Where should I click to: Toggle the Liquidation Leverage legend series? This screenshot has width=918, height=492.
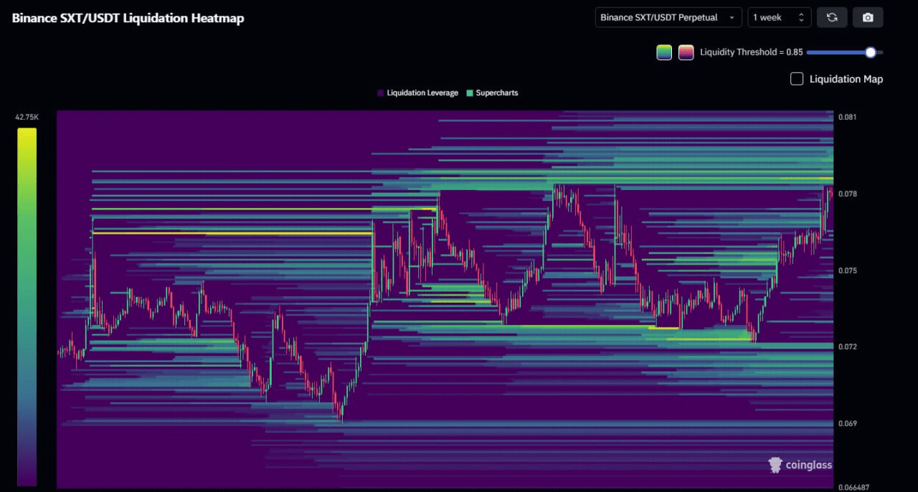tap(422, 93)
